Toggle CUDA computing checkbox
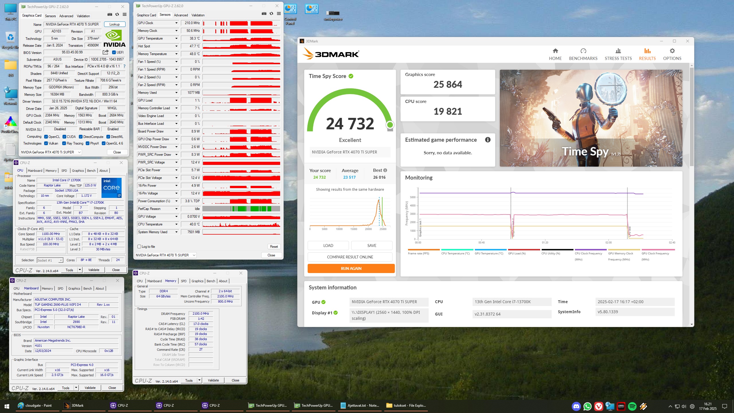The height and width of the screenshot is (413, 734). point(64,137)
